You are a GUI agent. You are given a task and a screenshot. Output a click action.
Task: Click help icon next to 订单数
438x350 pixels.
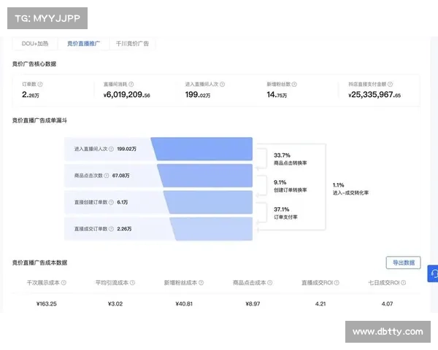(40, 84)
